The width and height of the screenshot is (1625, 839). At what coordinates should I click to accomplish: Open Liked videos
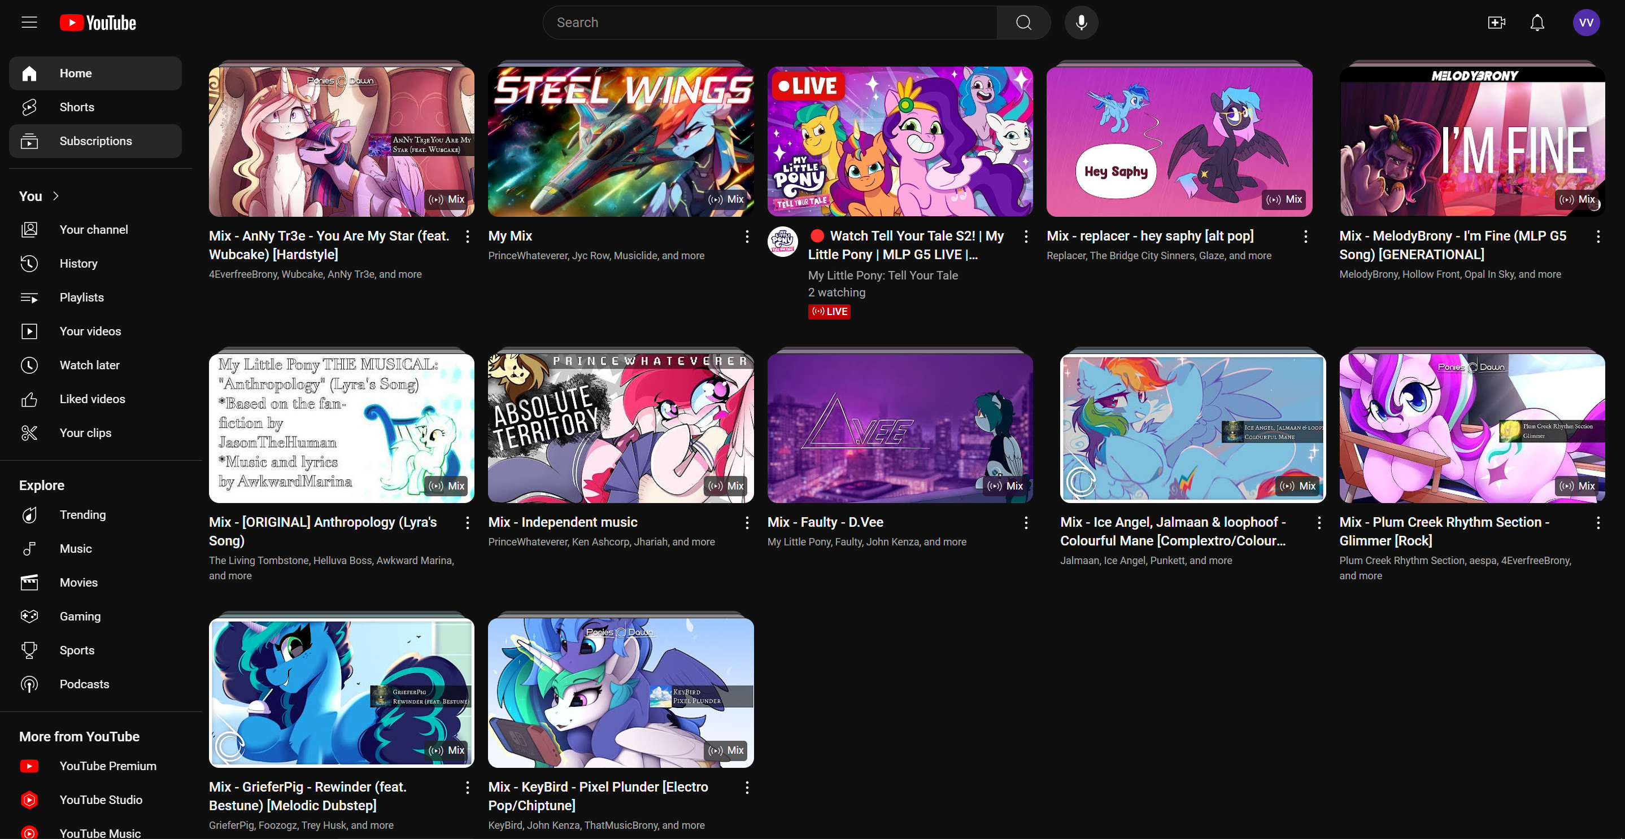pyautogui.click(x=95, y=399)
